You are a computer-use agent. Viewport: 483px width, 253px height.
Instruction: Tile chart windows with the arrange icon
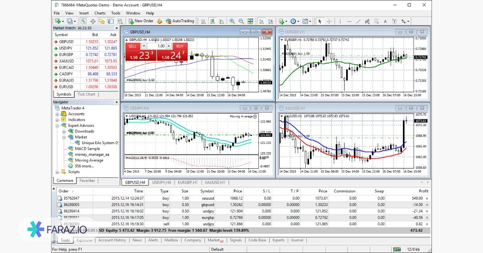250,21
